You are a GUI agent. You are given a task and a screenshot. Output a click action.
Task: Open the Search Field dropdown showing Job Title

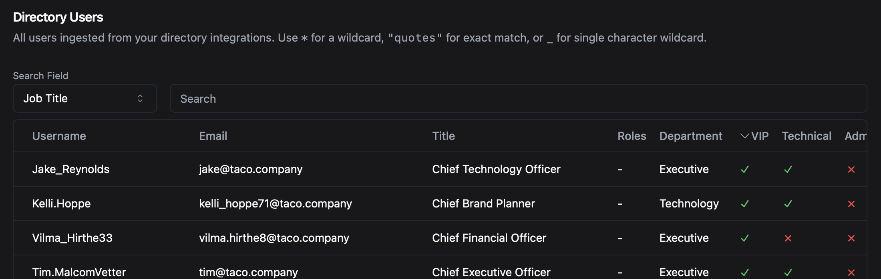84,98
